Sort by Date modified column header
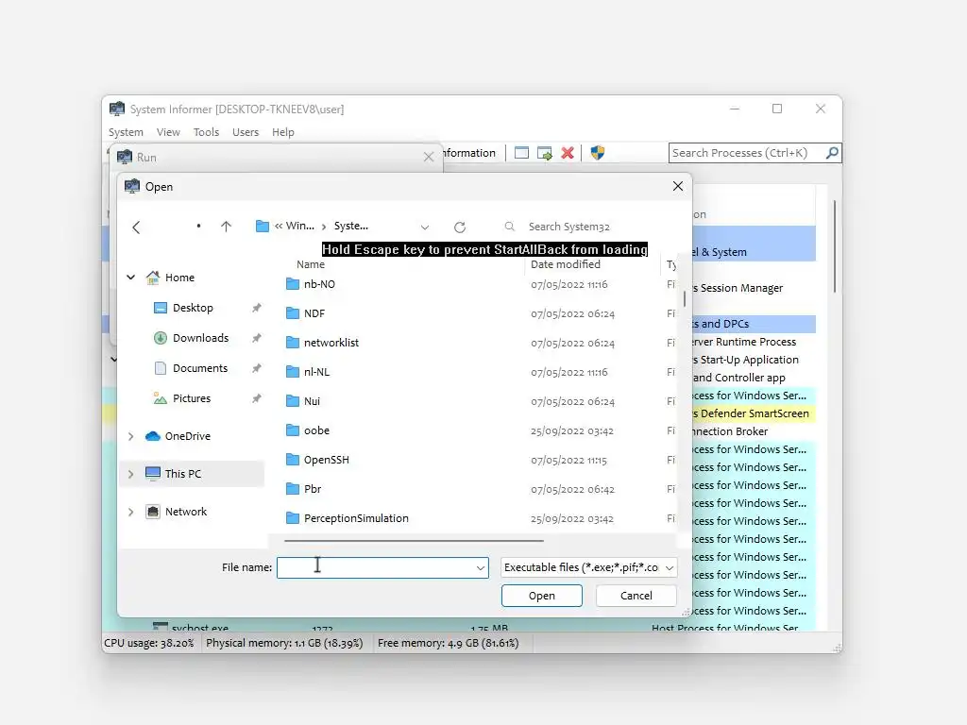Image resolution: width=967 pixels, height=725 pixels. (x=565, y=264)
